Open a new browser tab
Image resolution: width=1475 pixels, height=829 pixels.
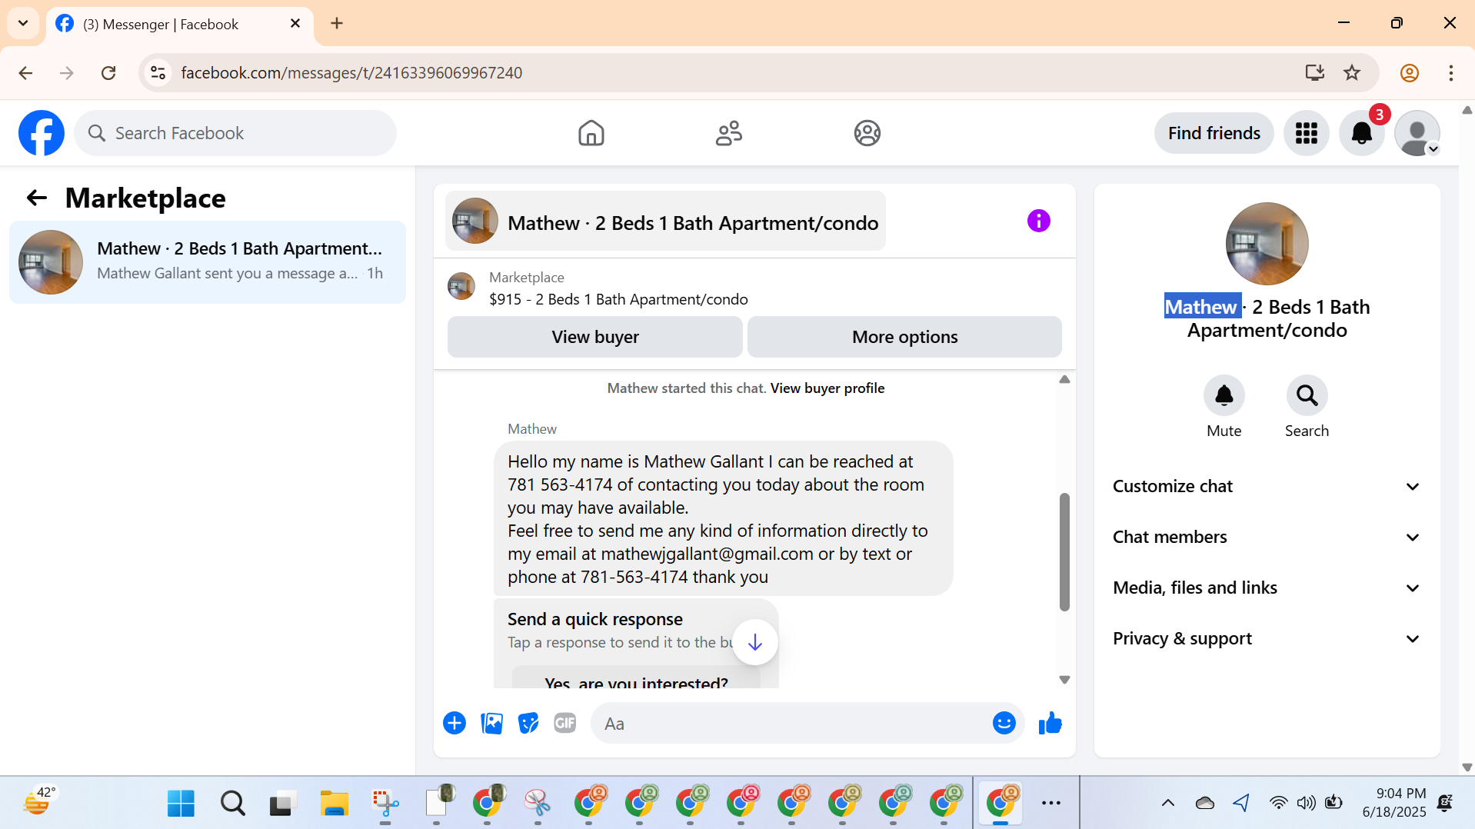tap(337, 24)
